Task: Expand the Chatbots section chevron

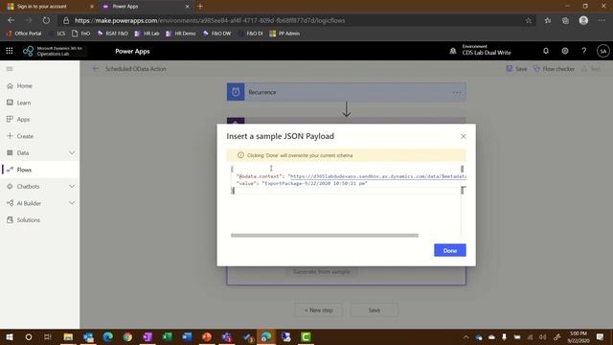Action: pyautogui.click(x=72, y=187)
